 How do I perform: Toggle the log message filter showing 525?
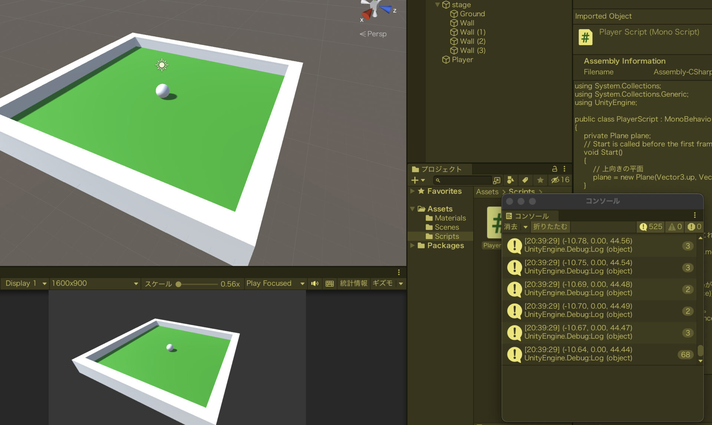point(650,227)
